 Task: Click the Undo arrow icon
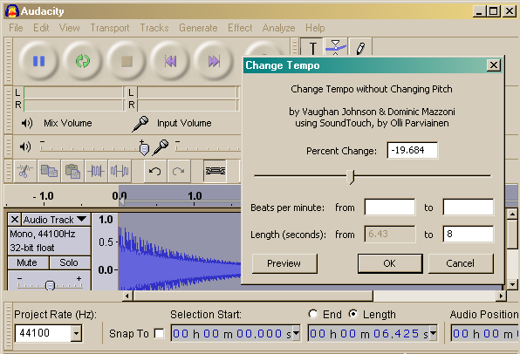[x=155, y=171]
